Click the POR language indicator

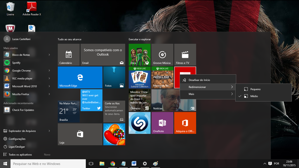(x=277, y=164)
